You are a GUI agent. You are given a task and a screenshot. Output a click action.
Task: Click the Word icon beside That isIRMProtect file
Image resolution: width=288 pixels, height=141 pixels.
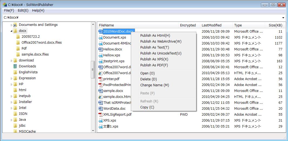click(x=101, y=102)
